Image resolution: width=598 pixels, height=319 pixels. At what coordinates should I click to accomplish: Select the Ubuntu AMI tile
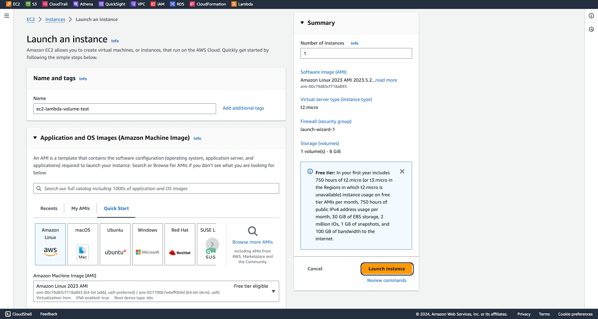click(115, 244)
